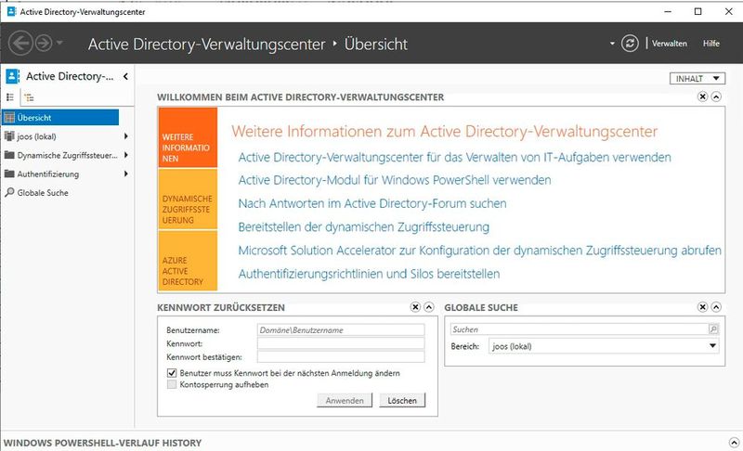Select the Dynamische Zugriffssteuerung tile
Viewport: 743px width, 451px height.
[x=189, y=200]
